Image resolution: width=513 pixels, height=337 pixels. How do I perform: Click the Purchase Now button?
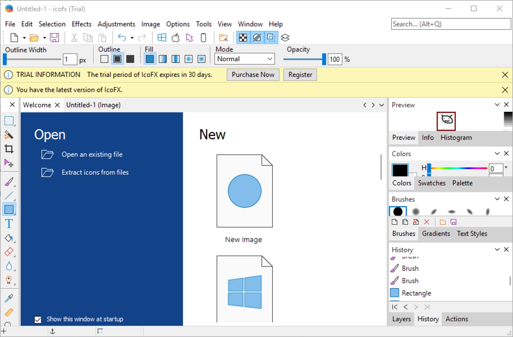(253, 75)
